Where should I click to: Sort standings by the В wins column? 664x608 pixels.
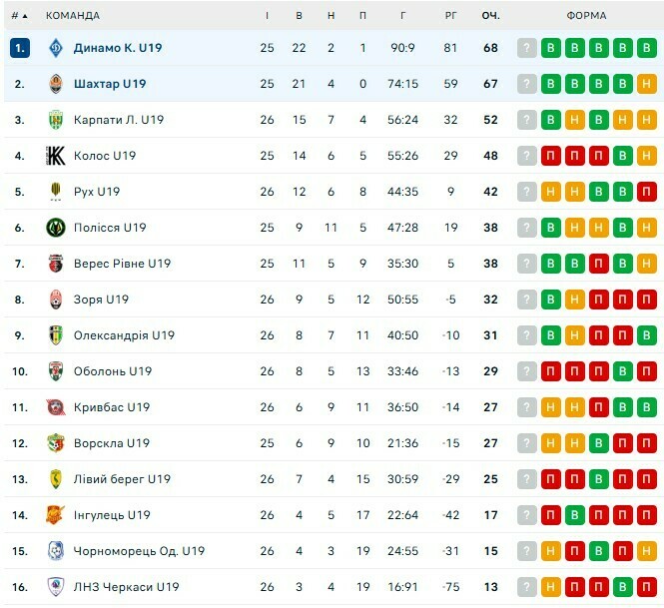[x=299, y=16]
